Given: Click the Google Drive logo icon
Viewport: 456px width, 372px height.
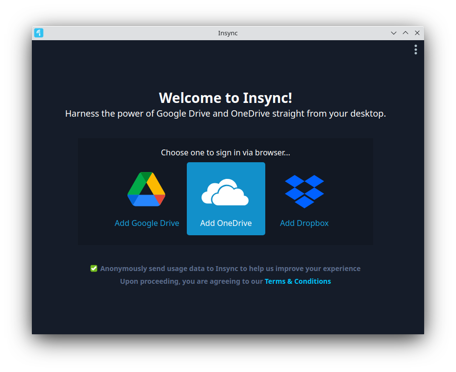Looking at the screenshot, I should pyautogui.click(x=146, y=189).
